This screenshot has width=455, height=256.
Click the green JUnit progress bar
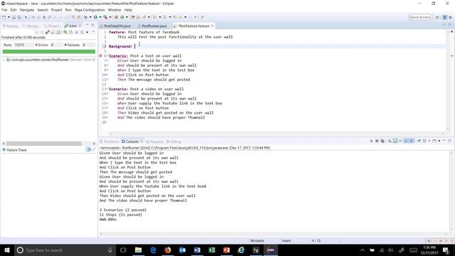coord(49,52)
